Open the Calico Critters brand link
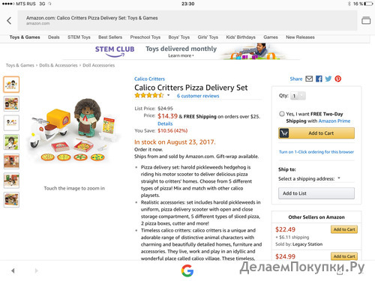The width and height of the screenshot is (375, 281). pyautogui.click(x=149, y=79)
